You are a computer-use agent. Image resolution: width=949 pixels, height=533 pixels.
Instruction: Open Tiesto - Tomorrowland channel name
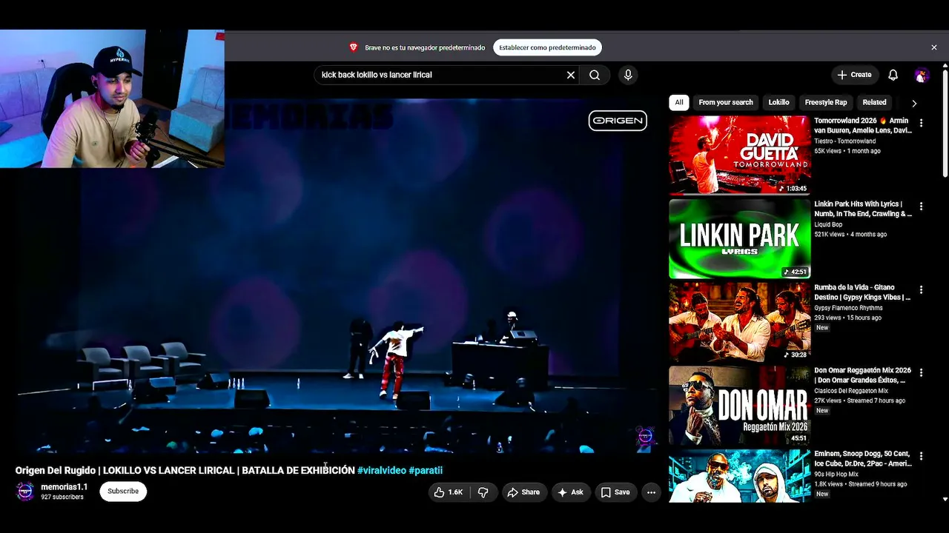(845, 141)
